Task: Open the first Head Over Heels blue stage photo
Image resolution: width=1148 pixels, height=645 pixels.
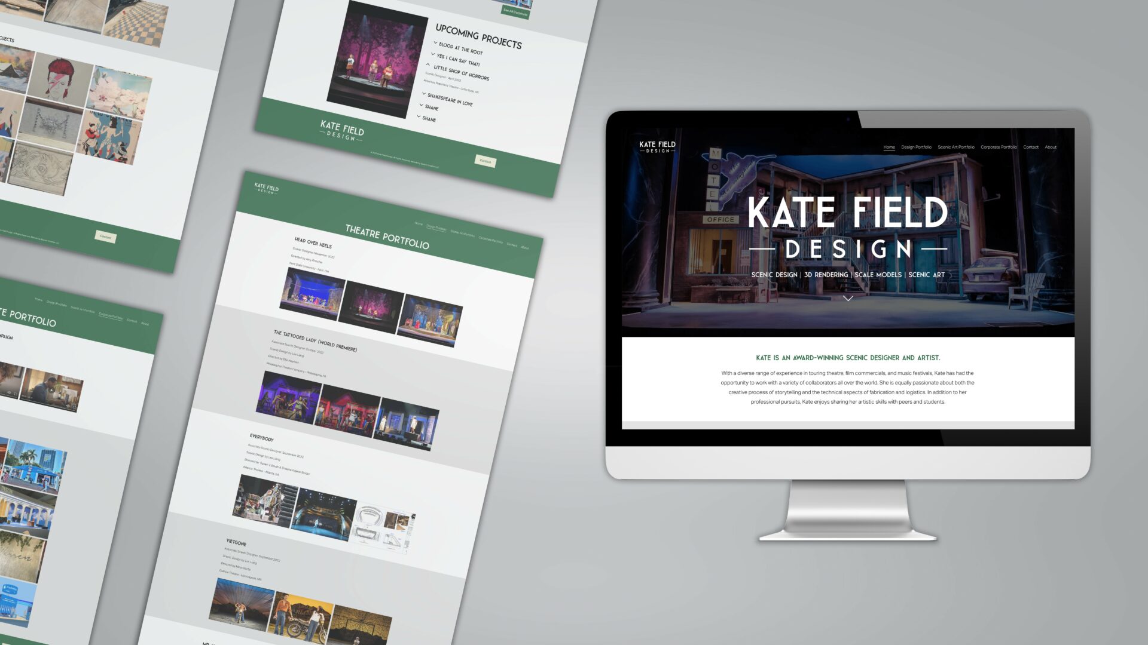Action: point(312,294)
